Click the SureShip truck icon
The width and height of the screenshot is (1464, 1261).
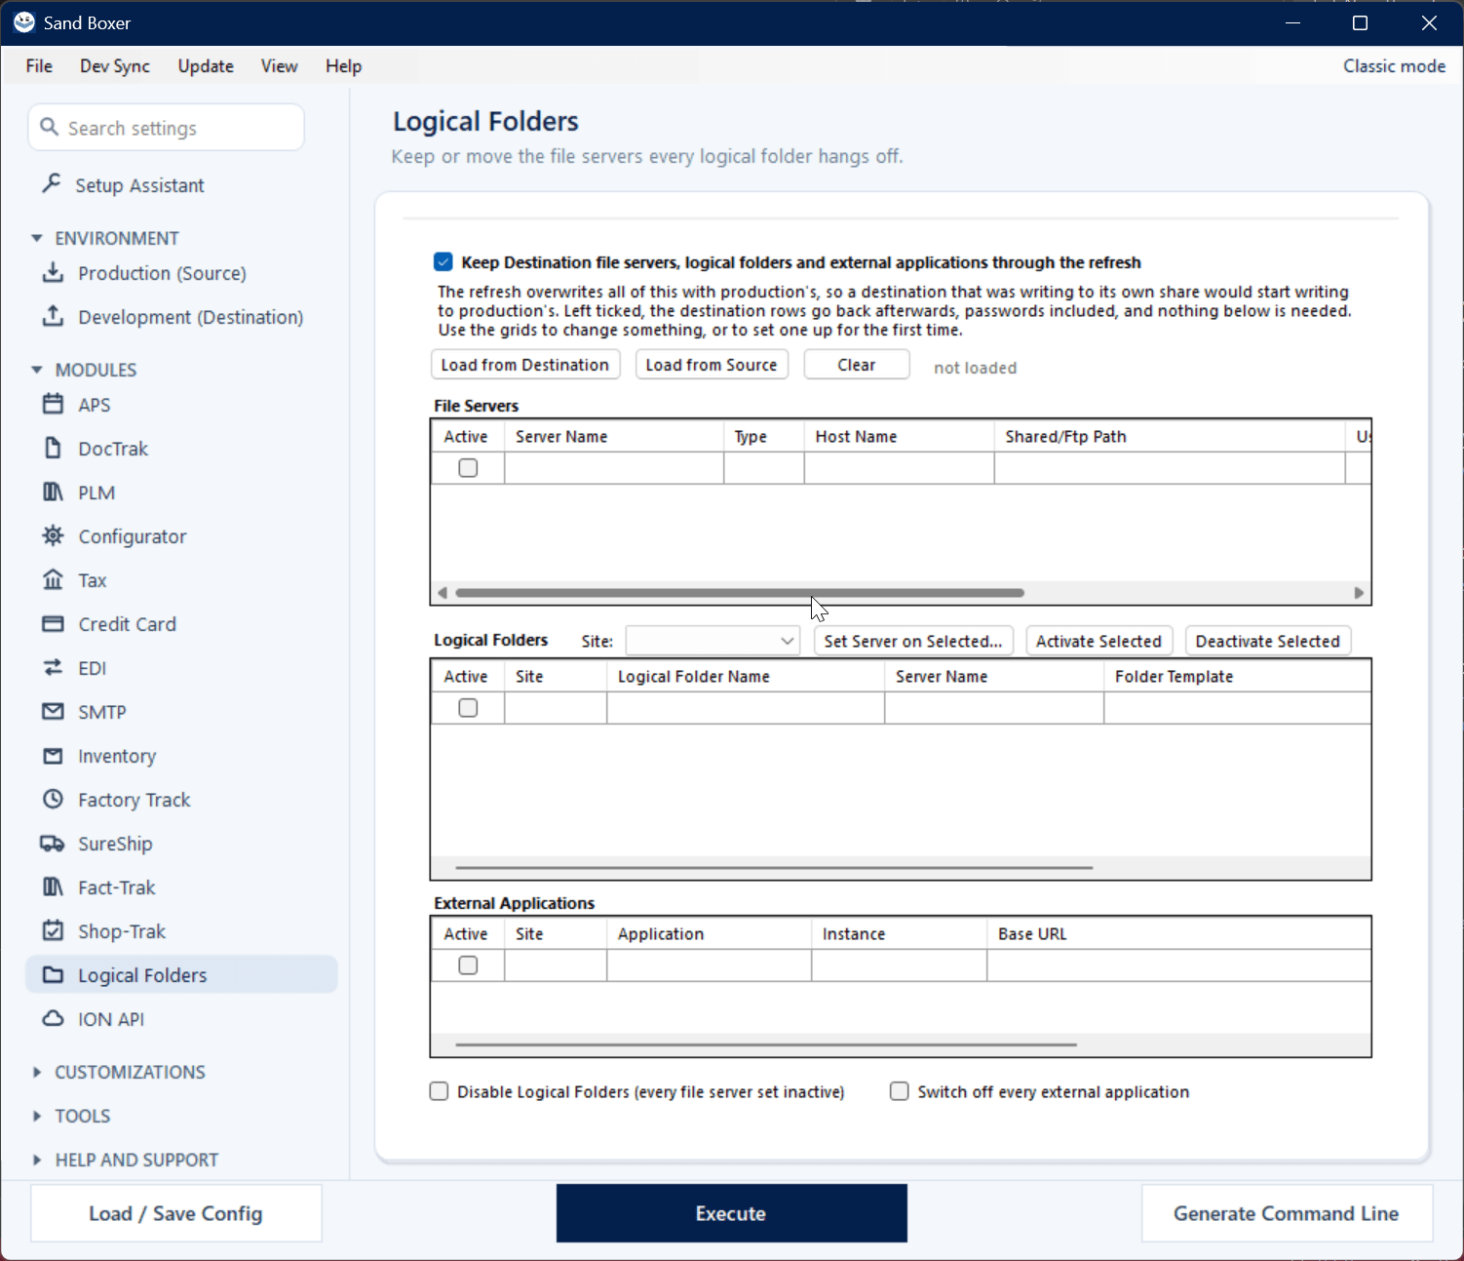click(x=53, y=843)
